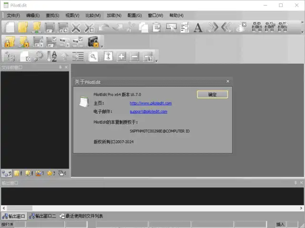
Task: Expand the first toolbar overflow arrow
Action: tap(302, 32)
